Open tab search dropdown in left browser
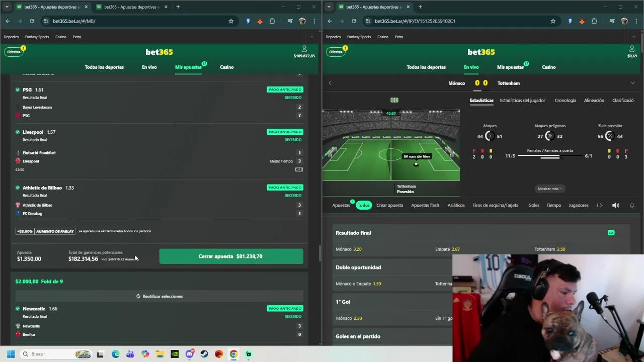 pos(7,7)
